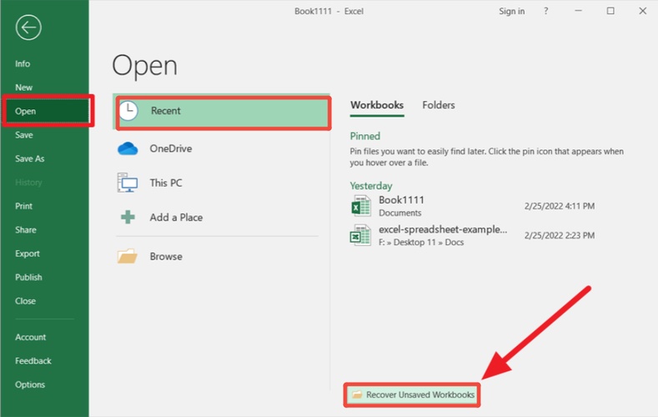The height and width of the screenshot is (417, 658).
Task: Click the 2/25/2022 4:11 PM timestamp
Action: [560, 206]
